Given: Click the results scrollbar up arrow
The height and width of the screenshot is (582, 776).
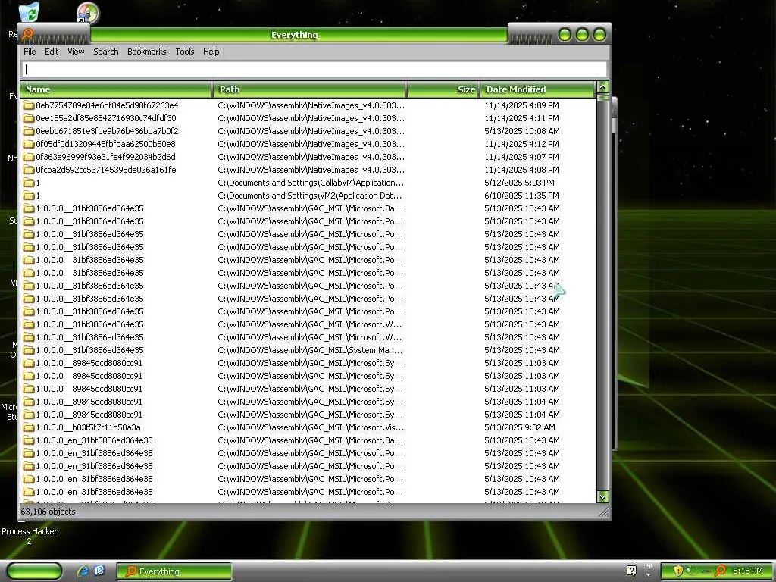Looking at the screenshot, I should click(602, 87).
